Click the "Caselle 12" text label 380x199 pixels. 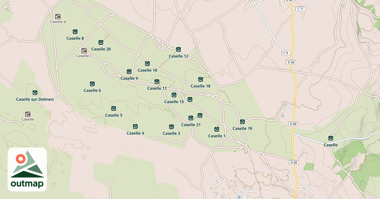click(179, 56)
